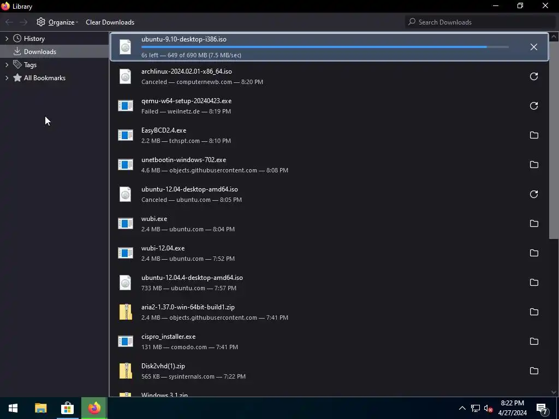Select the ubuntu-12.04.4-desktop-amd64.iso file name
The width and height of the screenshot is (559, 419).
click(x=192, y=278)
